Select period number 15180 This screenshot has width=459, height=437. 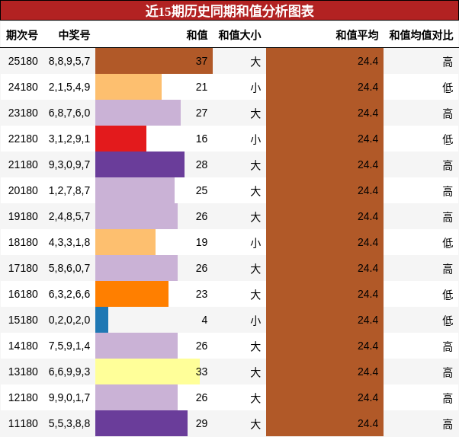23,320
